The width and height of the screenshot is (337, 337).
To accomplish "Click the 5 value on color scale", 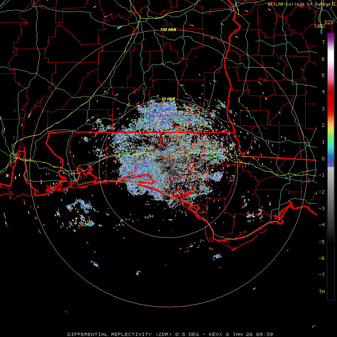I will click(x=323, y=75).
